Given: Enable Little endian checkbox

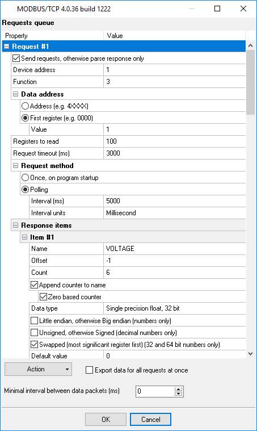Looking at the screenshot, I should [x=34, y=320].
